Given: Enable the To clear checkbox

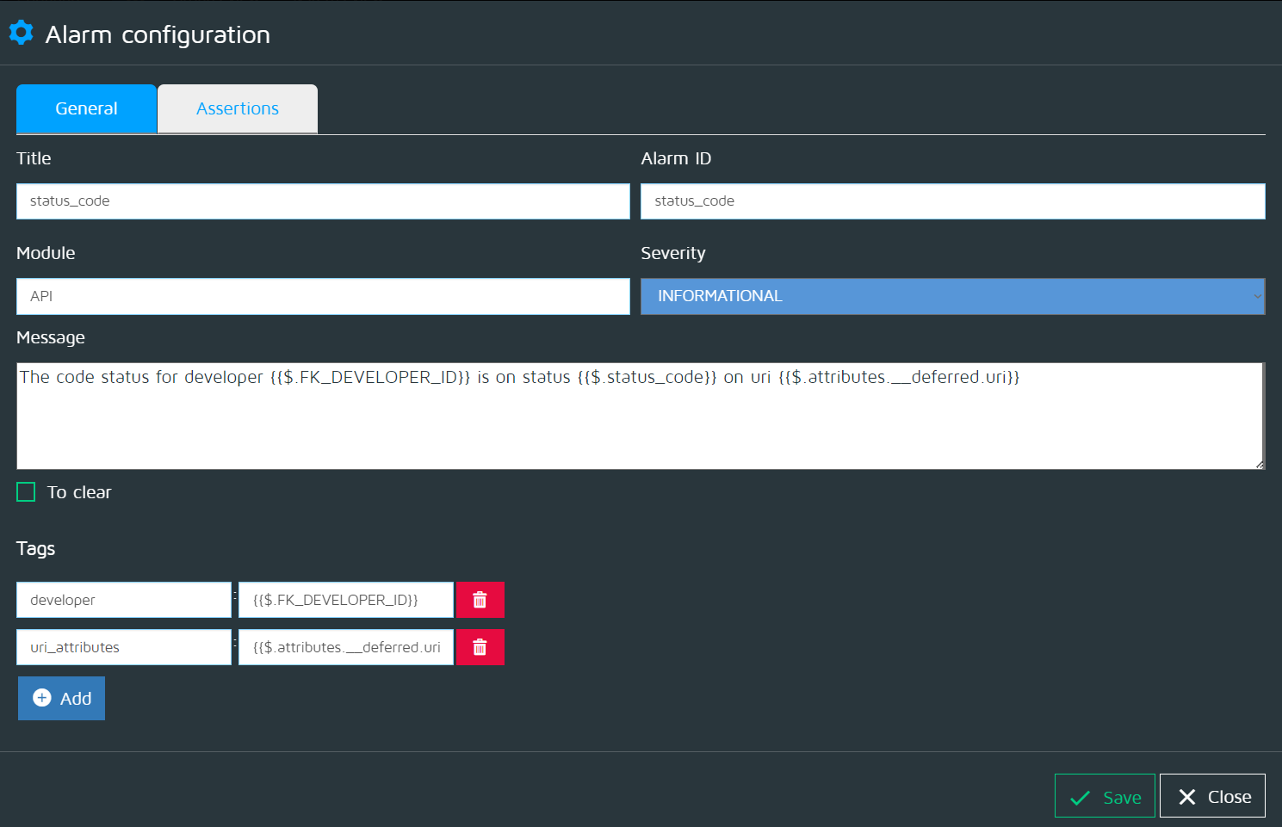Looking at the screenshot, I should [x=27, y=492].
